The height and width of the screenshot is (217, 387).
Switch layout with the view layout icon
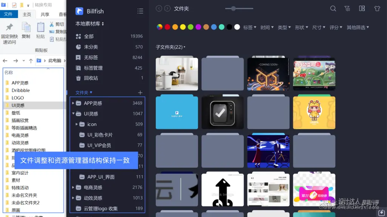point(362,9)
